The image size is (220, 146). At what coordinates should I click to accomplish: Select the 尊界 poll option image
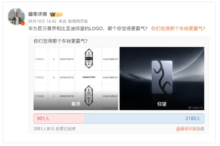(x=76, y=79)
